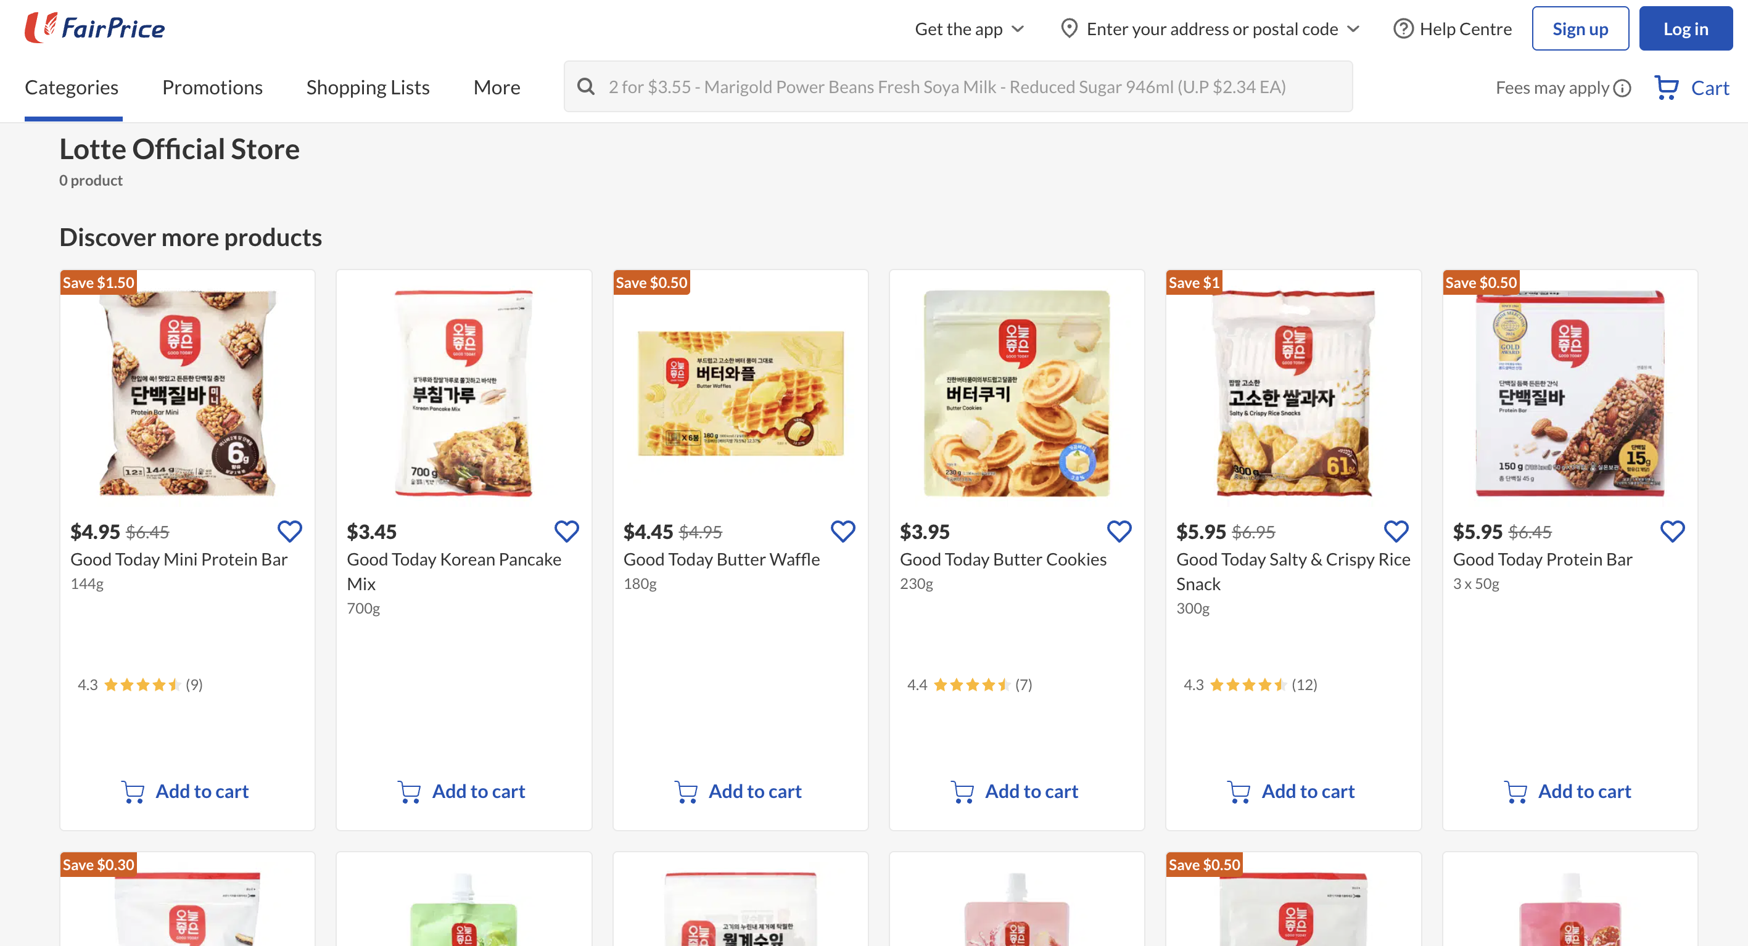Favourite Good Today Butter Waffle
The image size is (1748, 946).
pyautogui.click(x=843, y=532)
